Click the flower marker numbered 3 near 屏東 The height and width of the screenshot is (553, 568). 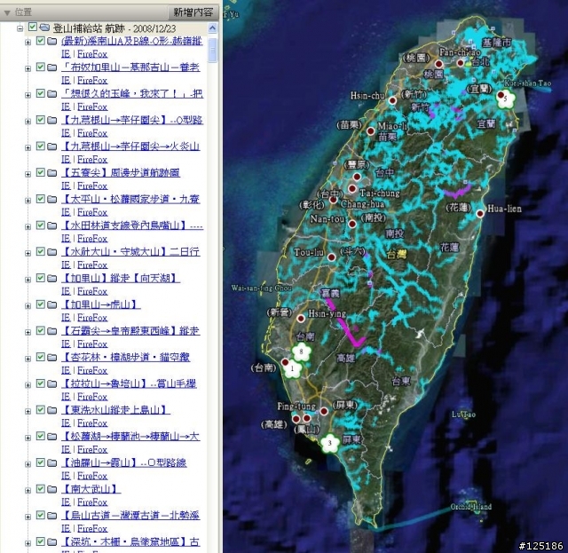click(329, 443)
